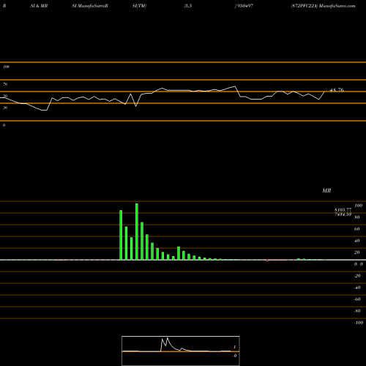Click the MR axis label 100
The height and width of the screenshot is (366, 366).
click(x=359, y=206)
